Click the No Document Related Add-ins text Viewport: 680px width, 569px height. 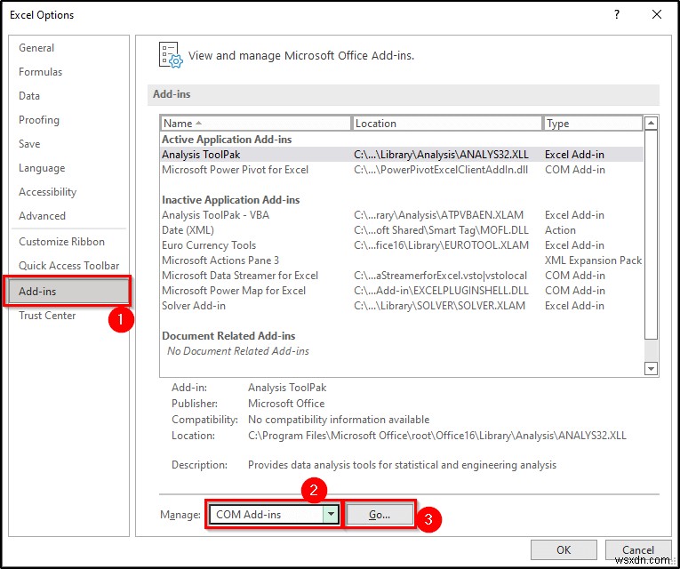(x=238, y=351)
